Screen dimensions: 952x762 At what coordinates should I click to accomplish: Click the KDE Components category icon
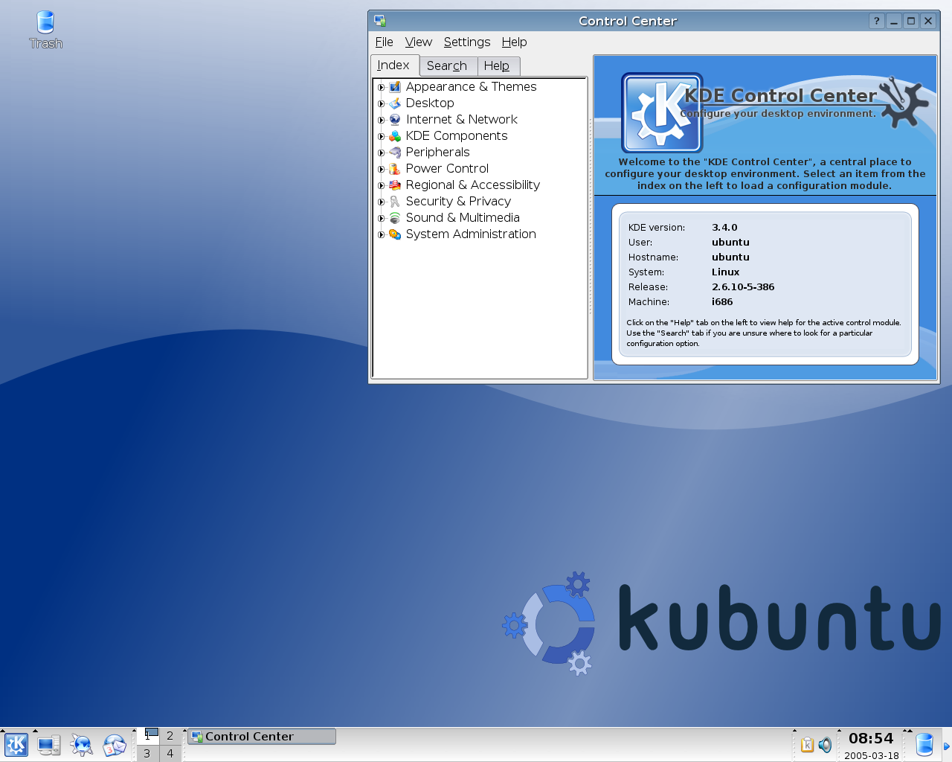(x=395, y=136)
